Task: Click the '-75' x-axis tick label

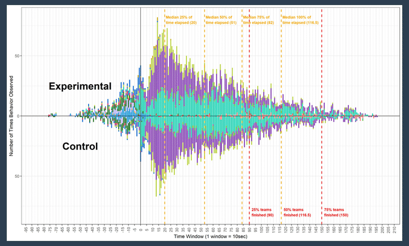Action: 50,230
